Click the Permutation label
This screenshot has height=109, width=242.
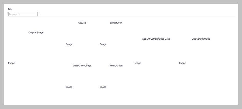point(116,66)
